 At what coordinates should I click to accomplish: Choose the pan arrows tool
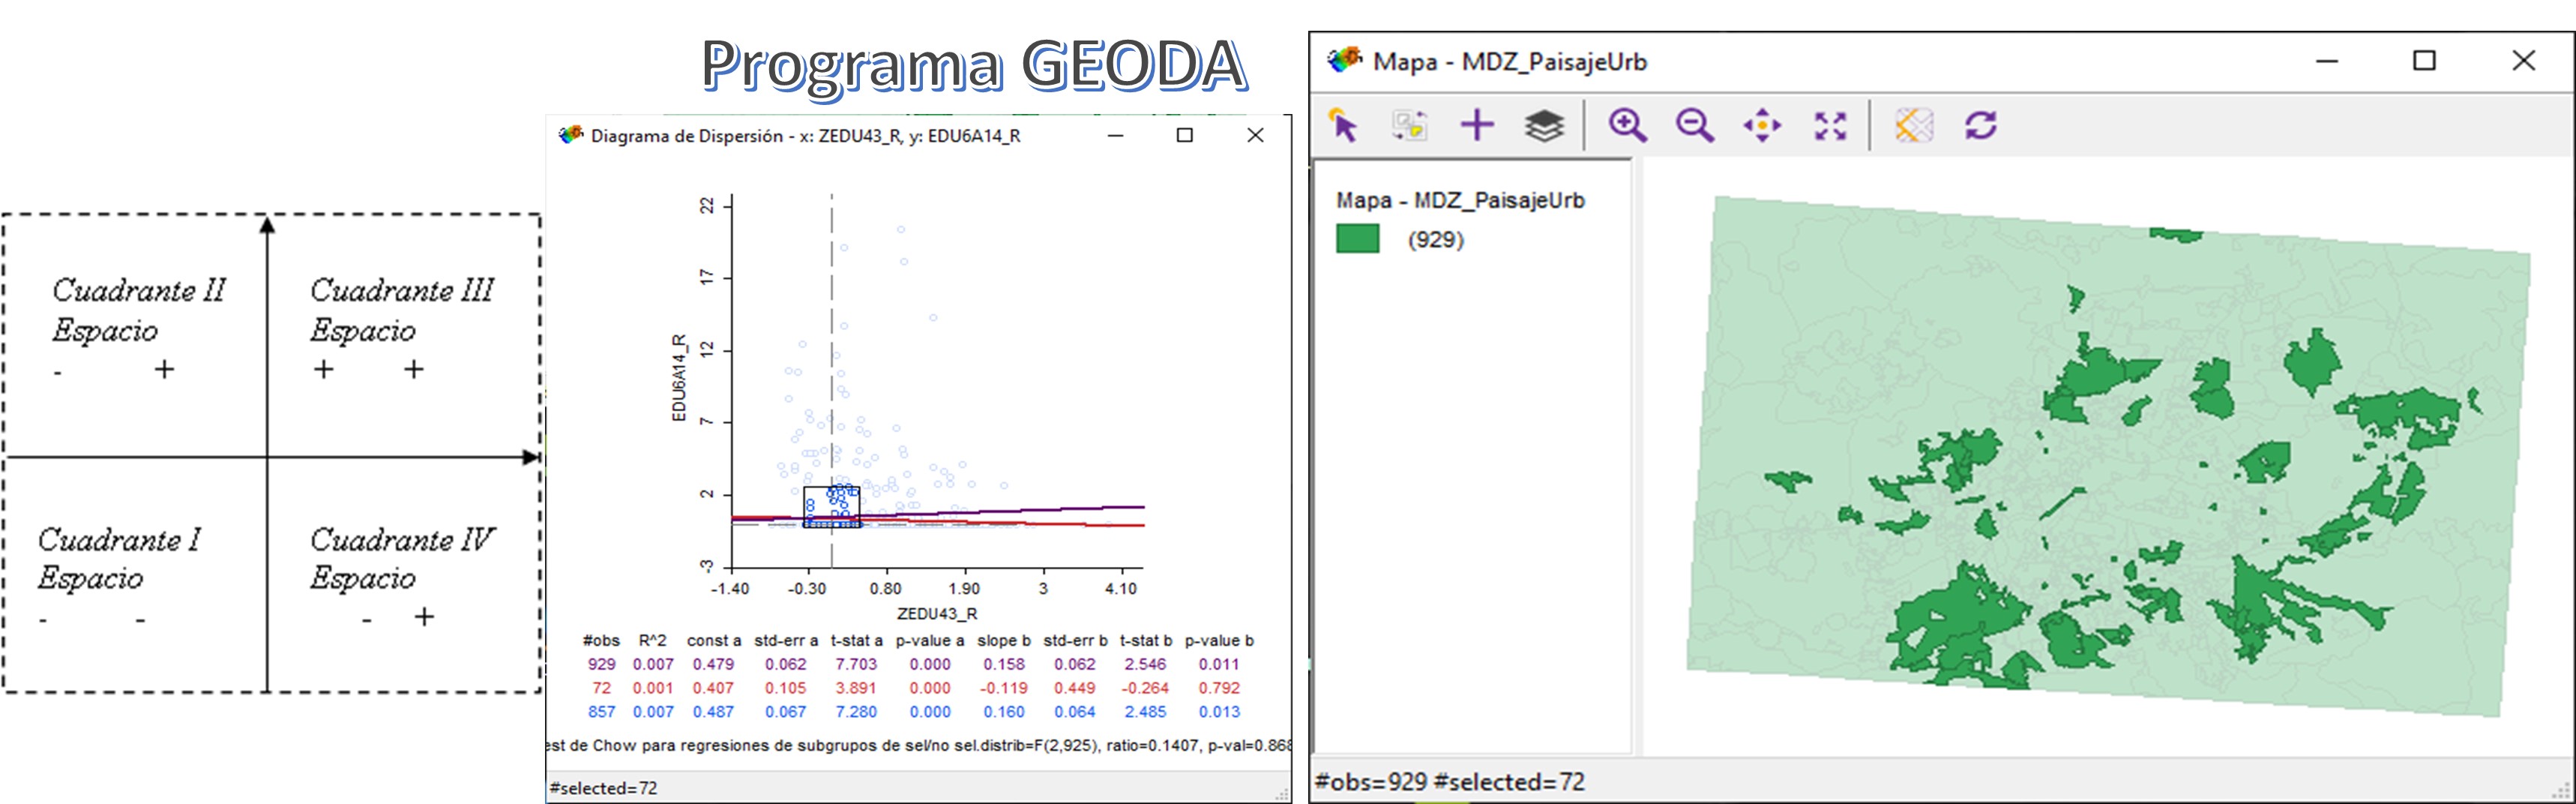pos(1762,126)
